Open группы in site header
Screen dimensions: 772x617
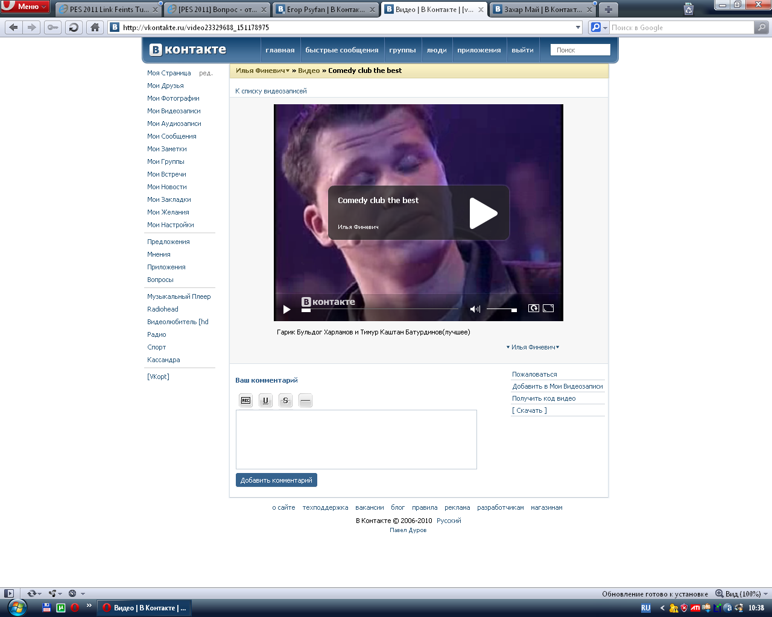tap(402, 50)
